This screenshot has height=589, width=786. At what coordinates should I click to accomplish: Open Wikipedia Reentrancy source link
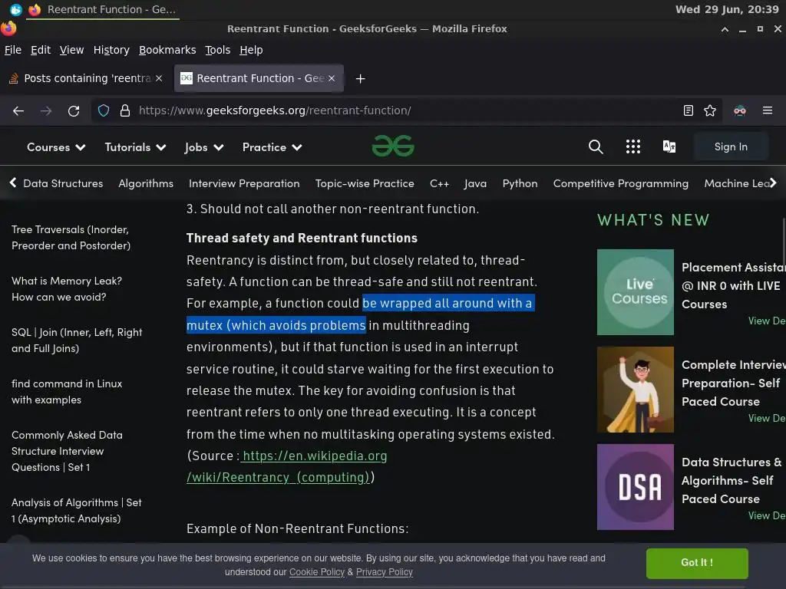287,466
